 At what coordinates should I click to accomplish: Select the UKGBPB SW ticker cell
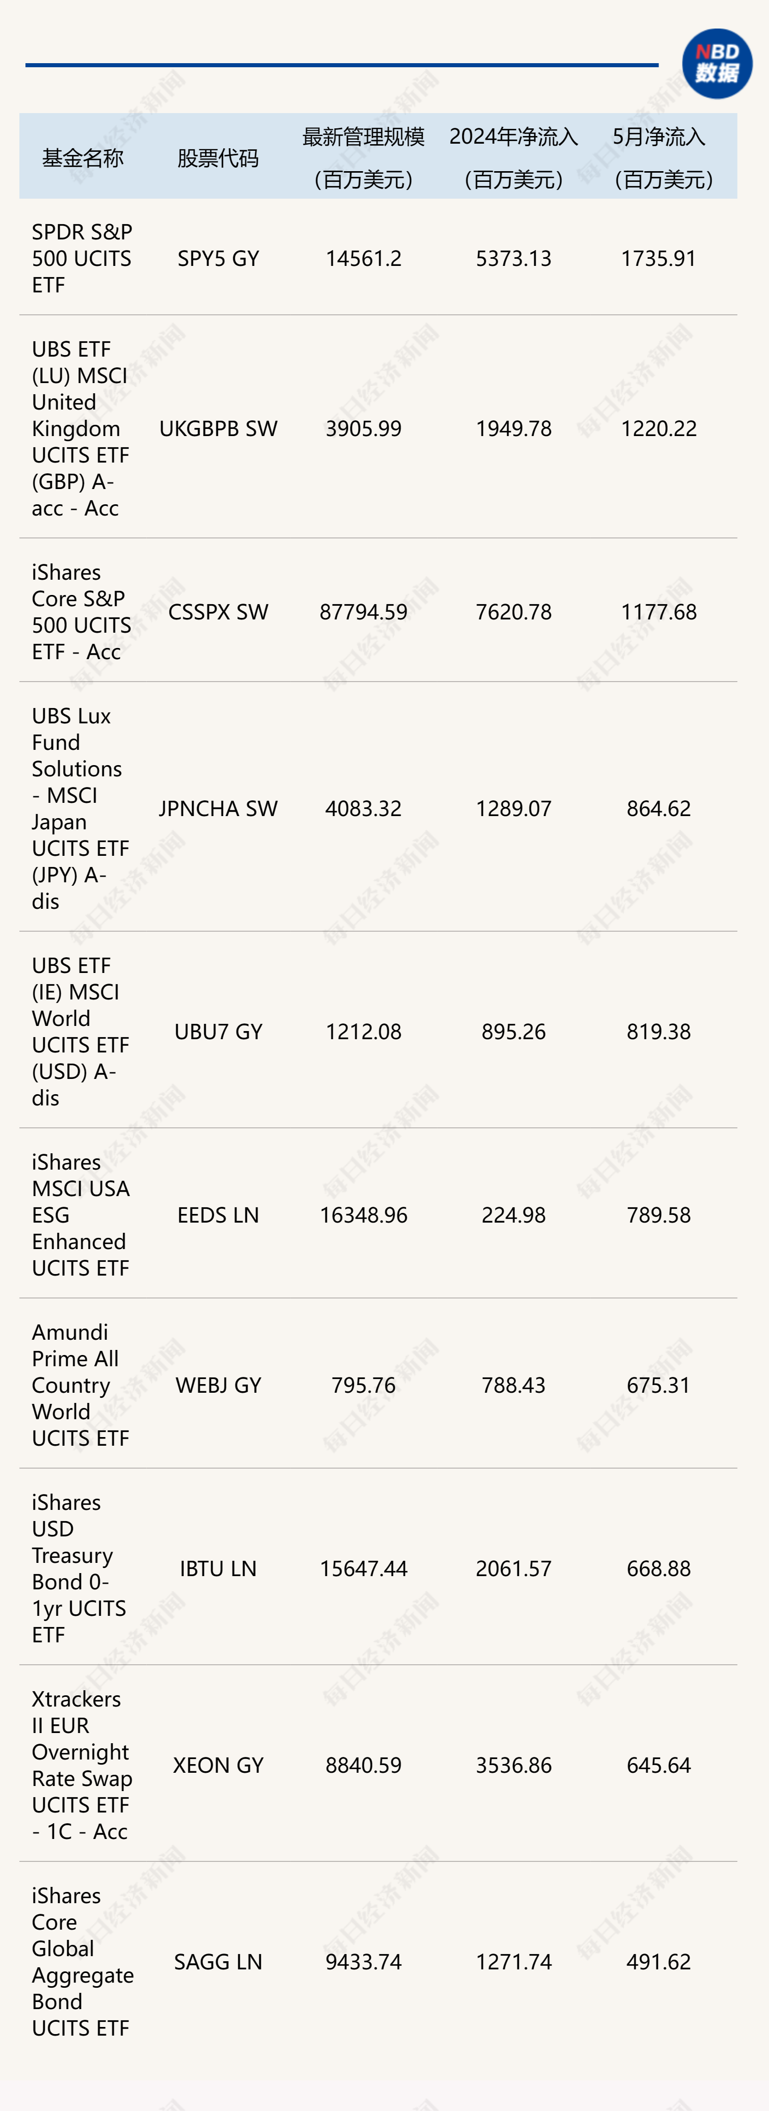pos(218,428)
